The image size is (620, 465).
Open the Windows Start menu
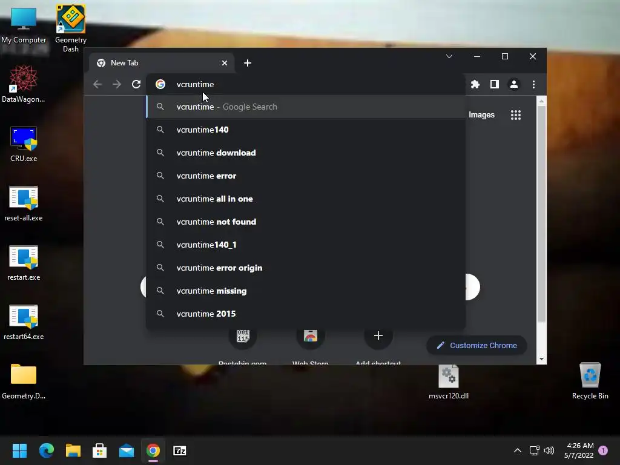click(x=19, y=450)
